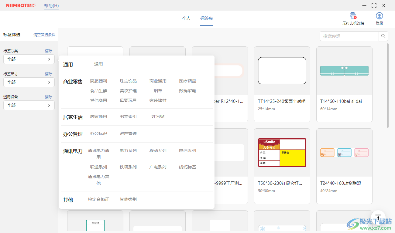Screen dimensions: 395x233
Task: Select 通讯电力其他 category
Action: pos(98,180)
